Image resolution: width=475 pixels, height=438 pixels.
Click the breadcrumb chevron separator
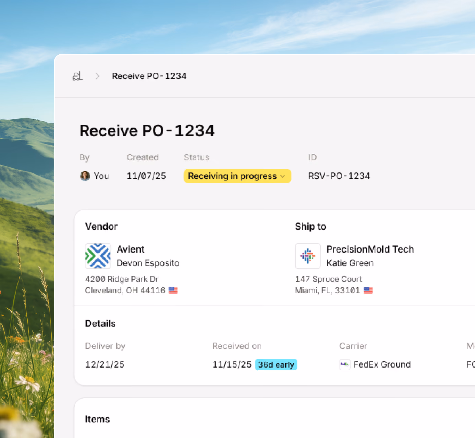98,76
